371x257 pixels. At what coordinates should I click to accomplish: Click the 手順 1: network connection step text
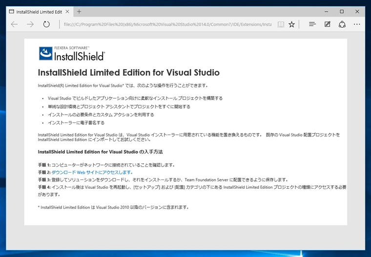click(x=106, y=165)
